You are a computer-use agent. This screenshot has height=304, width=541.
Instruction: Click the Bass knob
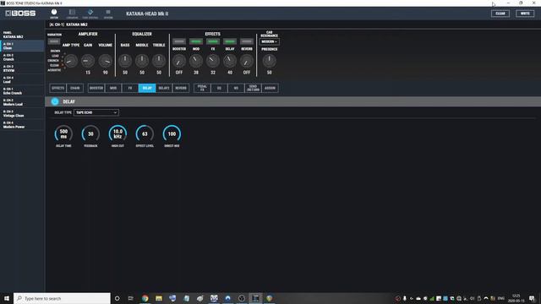125,61
